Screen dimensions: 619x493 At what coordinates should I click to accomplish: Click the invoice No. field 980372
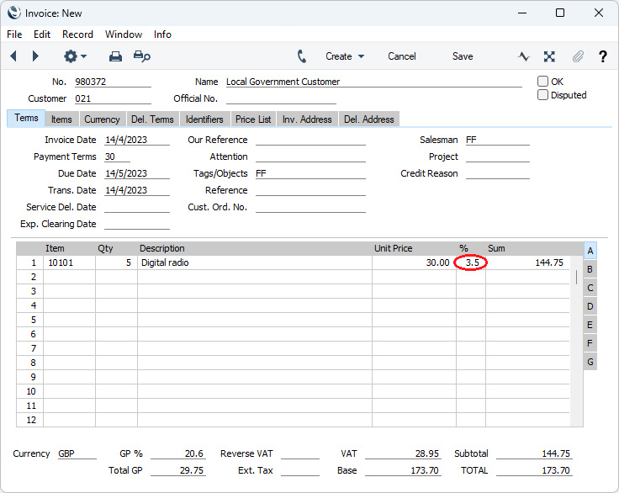coord(113,82)
